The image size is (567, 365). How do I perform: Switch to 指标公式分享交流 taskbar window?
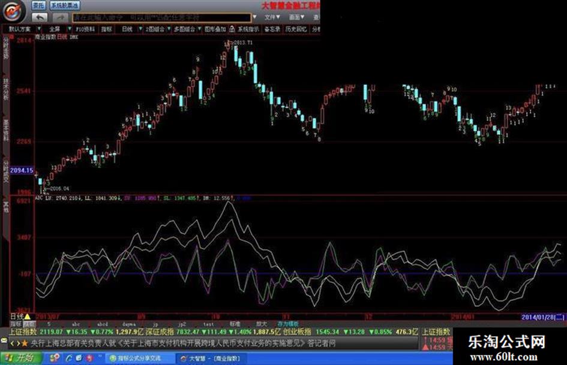[x=140, y=358]
